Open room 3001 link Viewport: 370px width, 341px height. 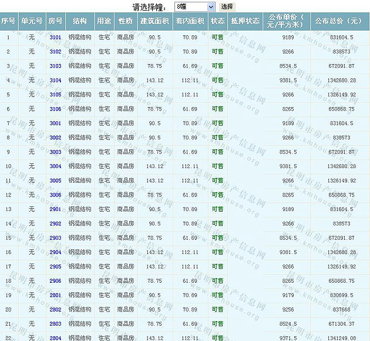(55, 123)
